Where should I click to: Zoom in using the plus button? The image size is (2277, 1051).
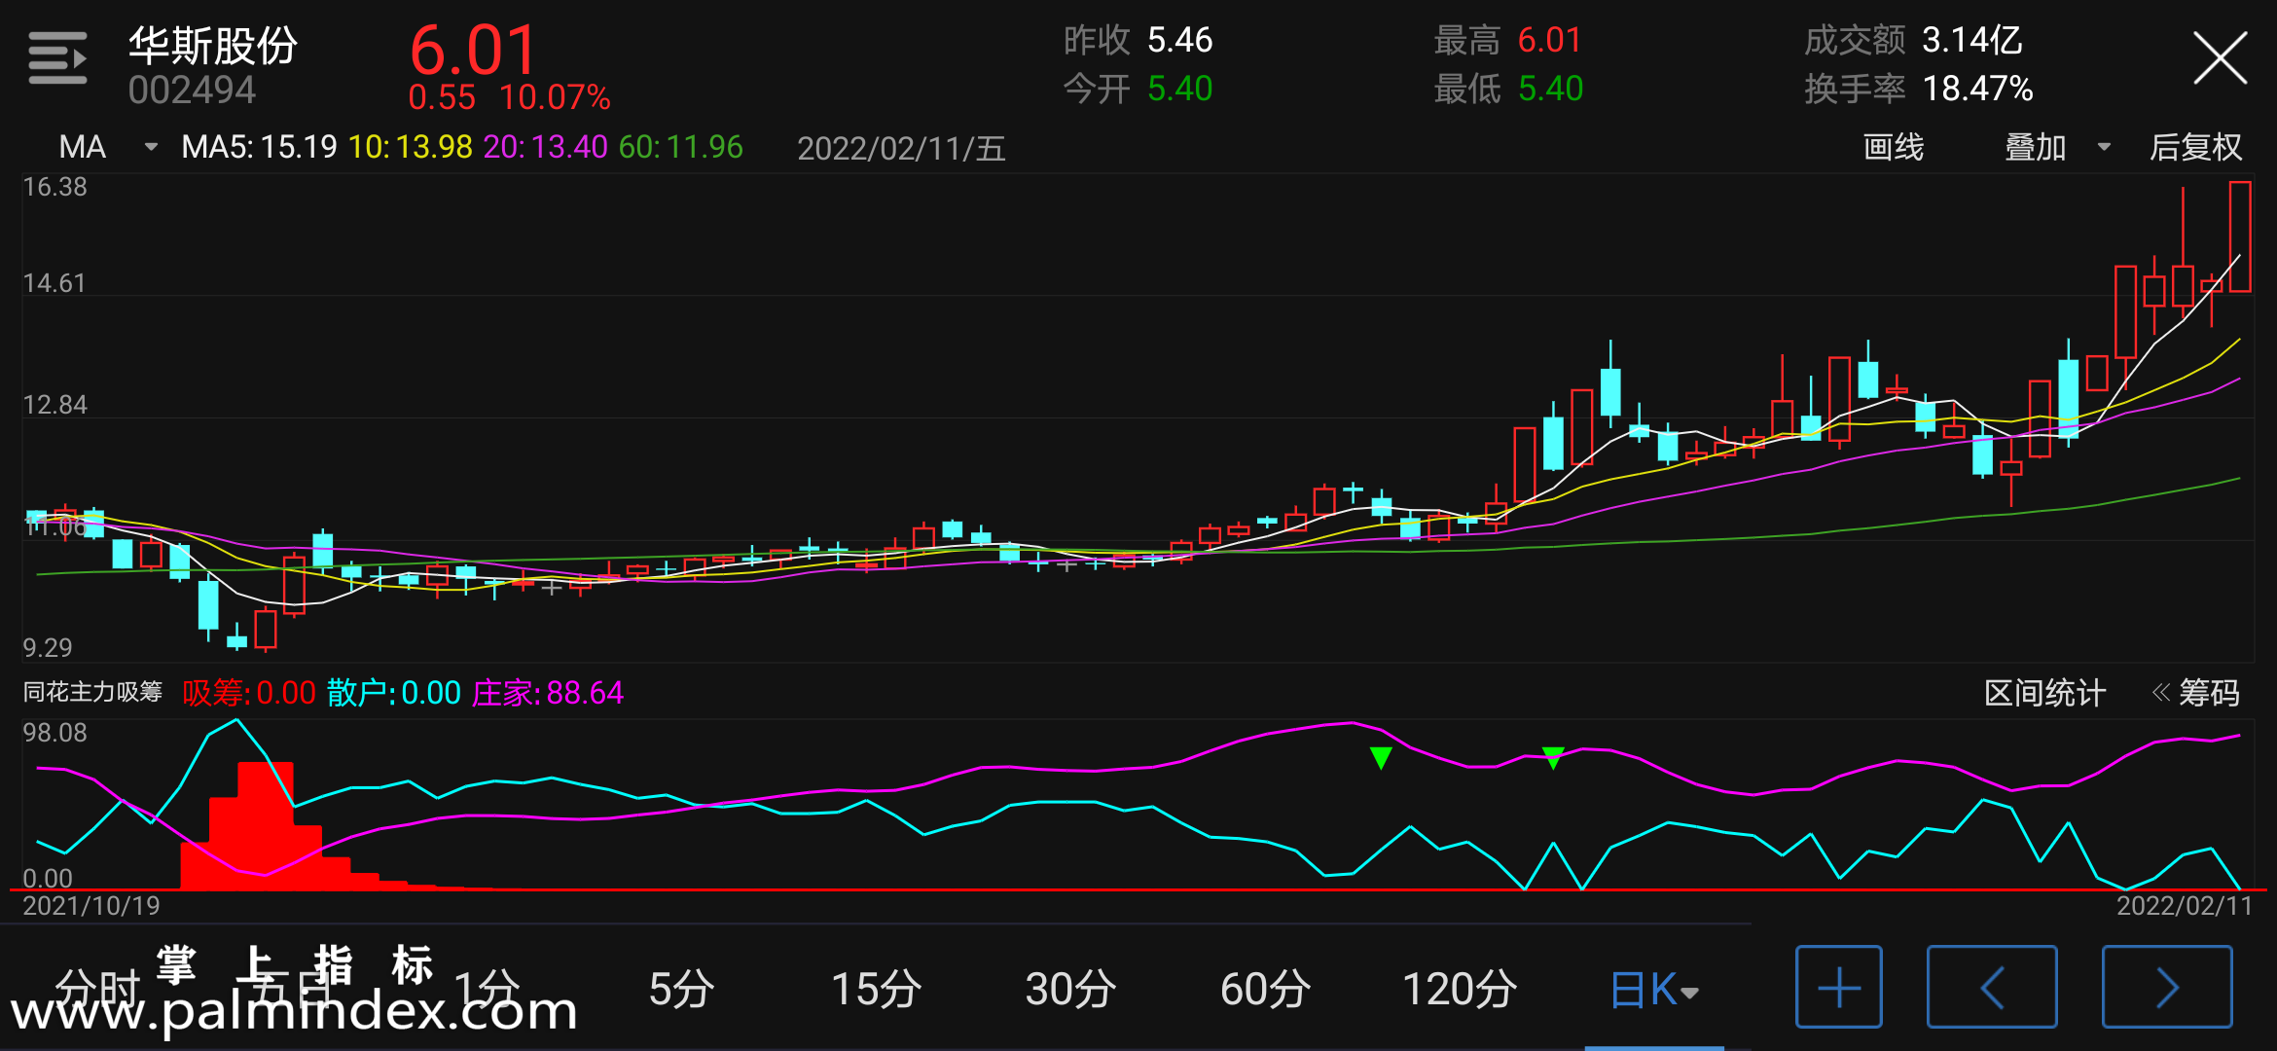(x=1838, y=987)
